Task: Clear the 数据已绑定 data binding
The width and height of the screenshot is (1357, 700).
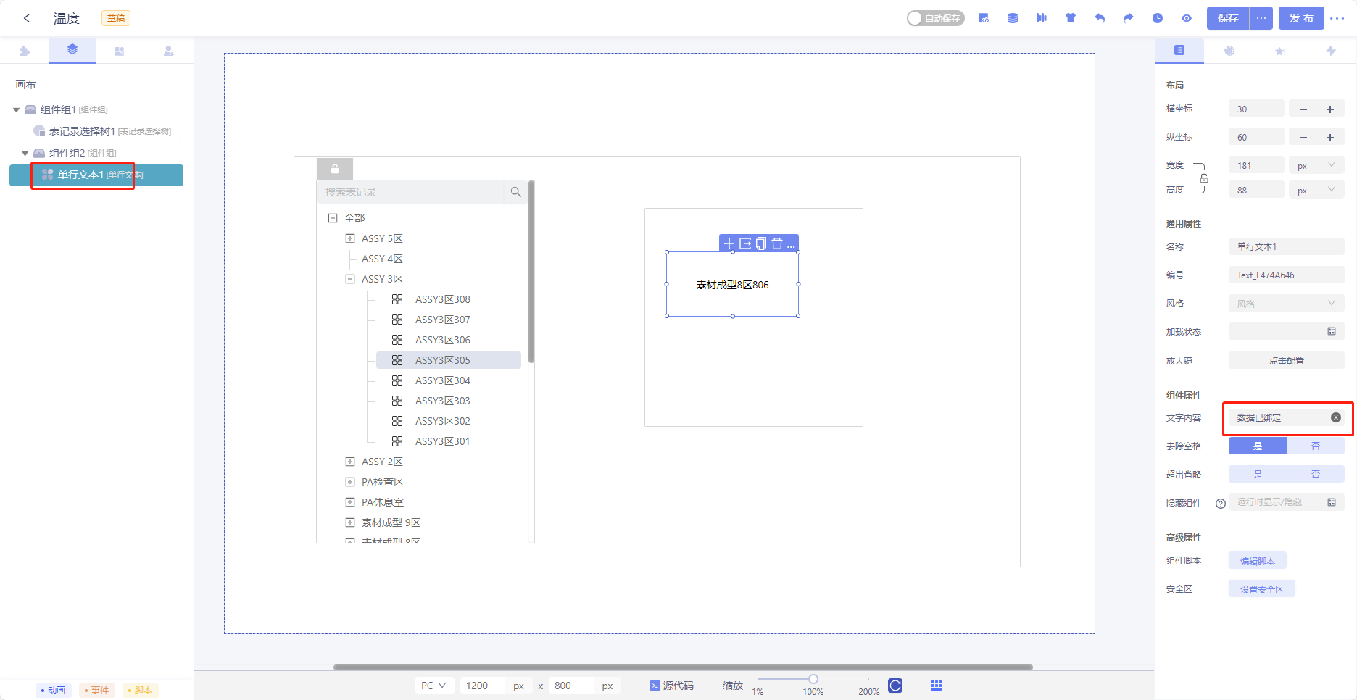Action: pos(1336,417)
